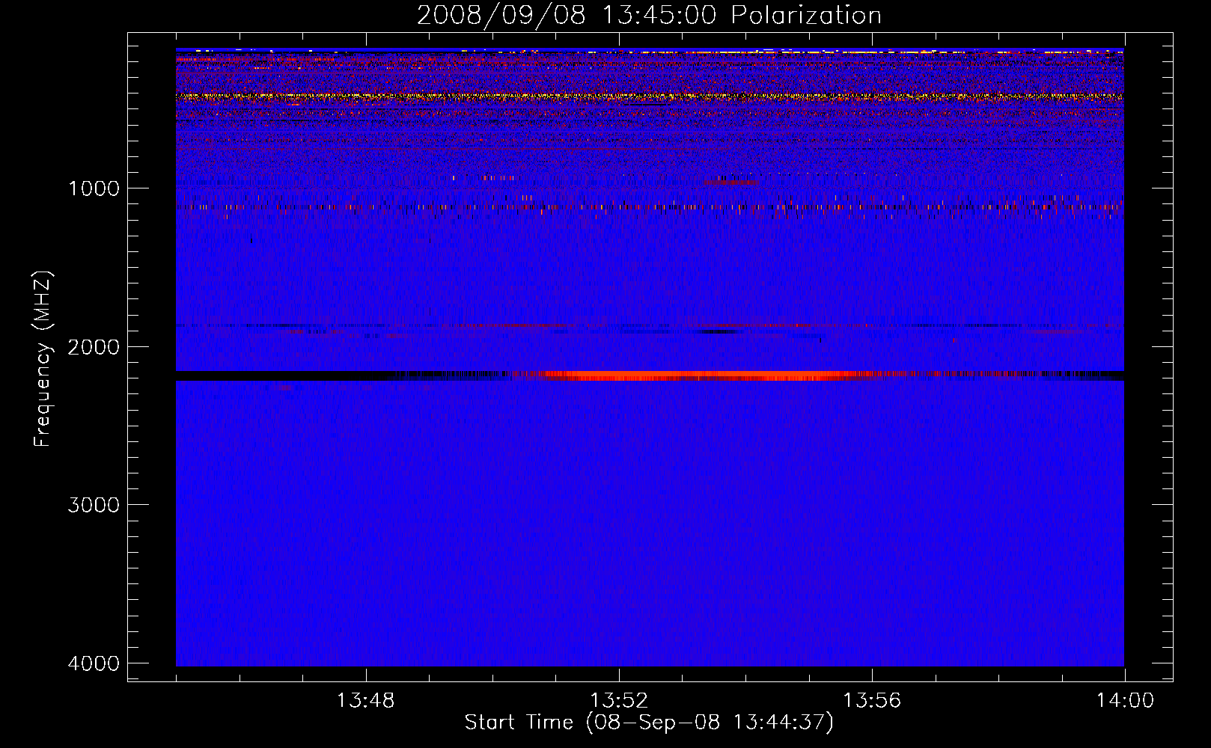The width and height of the screenshot is (1211, 748).
Task: Click the 3000 frequency tick label
Action: 94,504
